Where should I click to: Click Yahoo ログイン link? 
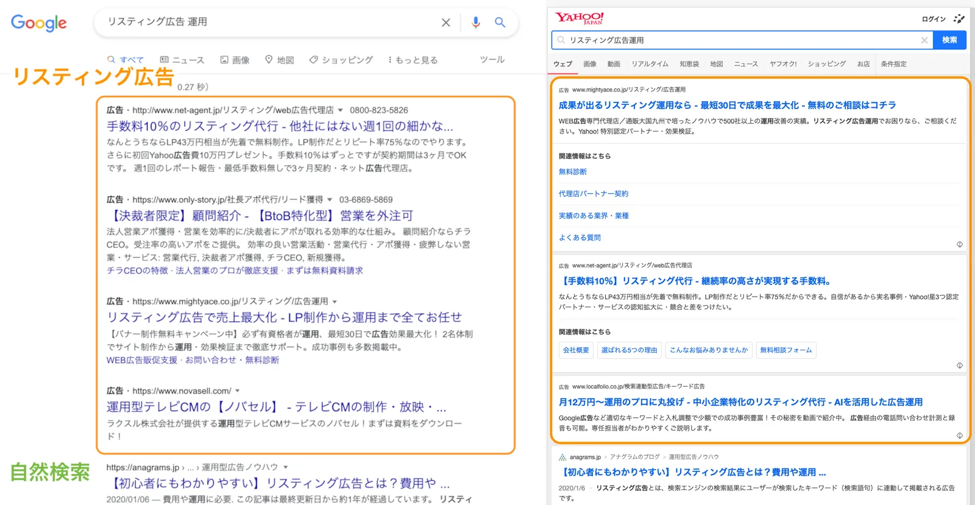(934, 19)
